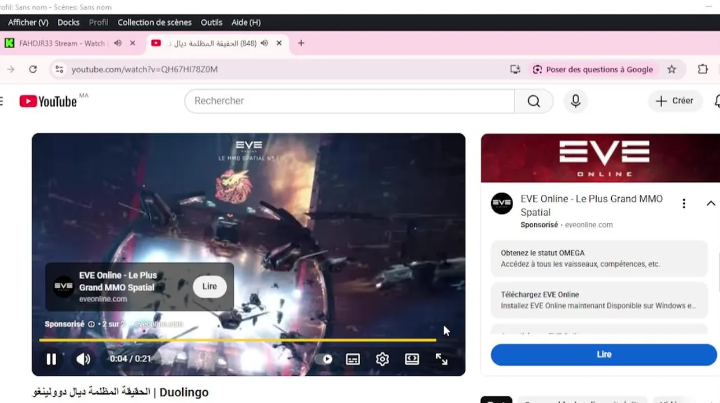Image resolution: width=720 pixels, height=403 pixels.
Task: Pause the video with the pause button
Action: [51, 359]
